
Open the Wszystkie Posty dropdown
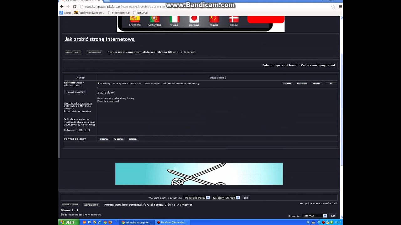[x=197, y=198]
